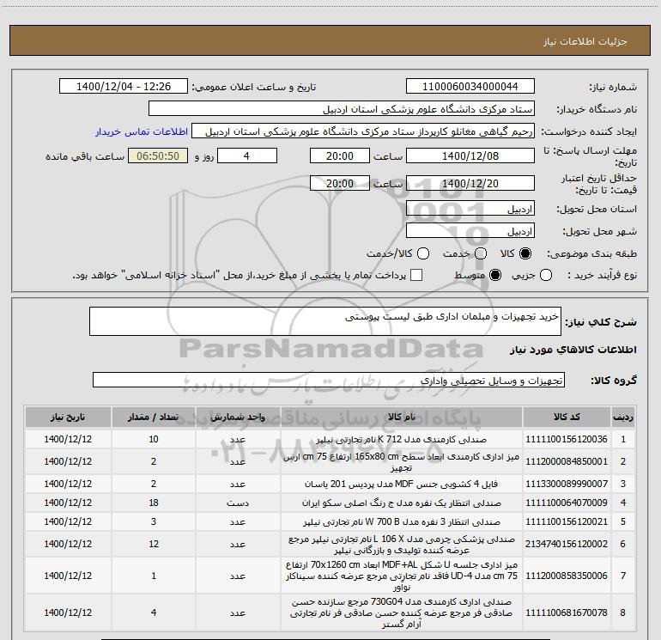The height and width of the screenshot is (640, 661).
Task: Select item code 111200084850001
Action: (x=567, y=461)
